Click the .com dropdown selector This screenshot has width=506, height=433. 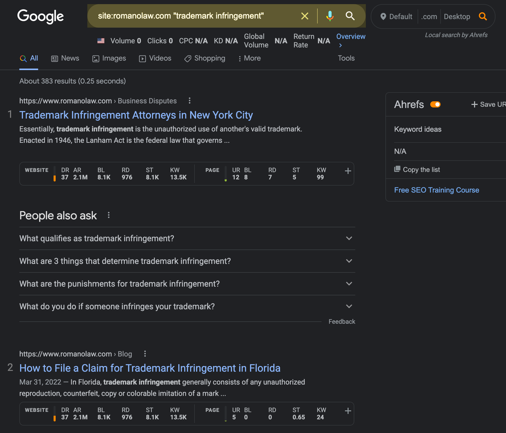pos(429,16)
